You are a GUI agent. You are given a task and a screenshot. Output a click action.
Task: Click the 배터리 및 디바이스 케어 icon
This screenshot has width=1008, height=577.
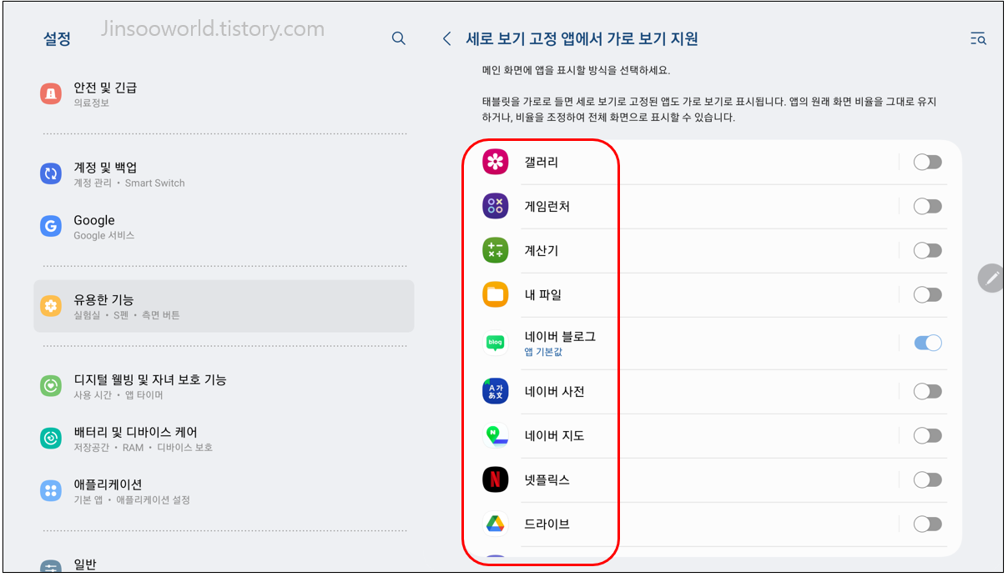(x=51, y=438)
